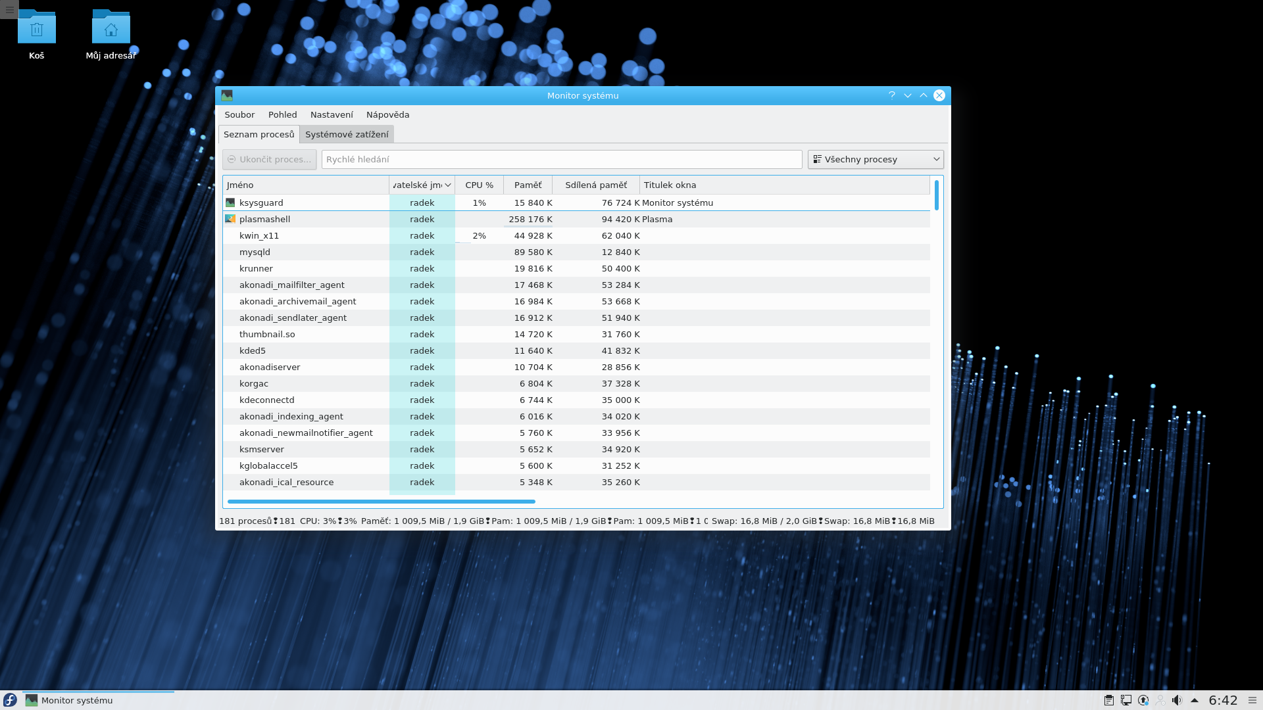This screenshot has width=1263, height=710.
Task: Open the clipboard tray icon
Action: tap(1109, 700)
